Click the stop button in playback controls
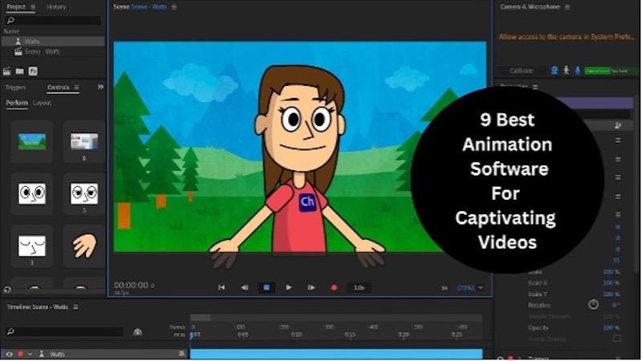The image size is (642, 361). tap(266, 287)
